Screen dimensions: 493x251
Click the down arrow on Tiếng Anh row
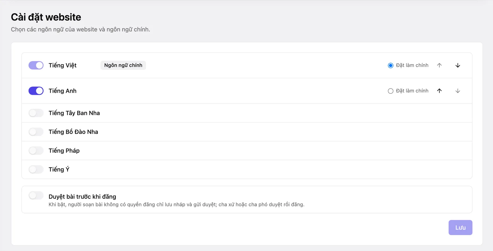tap(458, 91)
